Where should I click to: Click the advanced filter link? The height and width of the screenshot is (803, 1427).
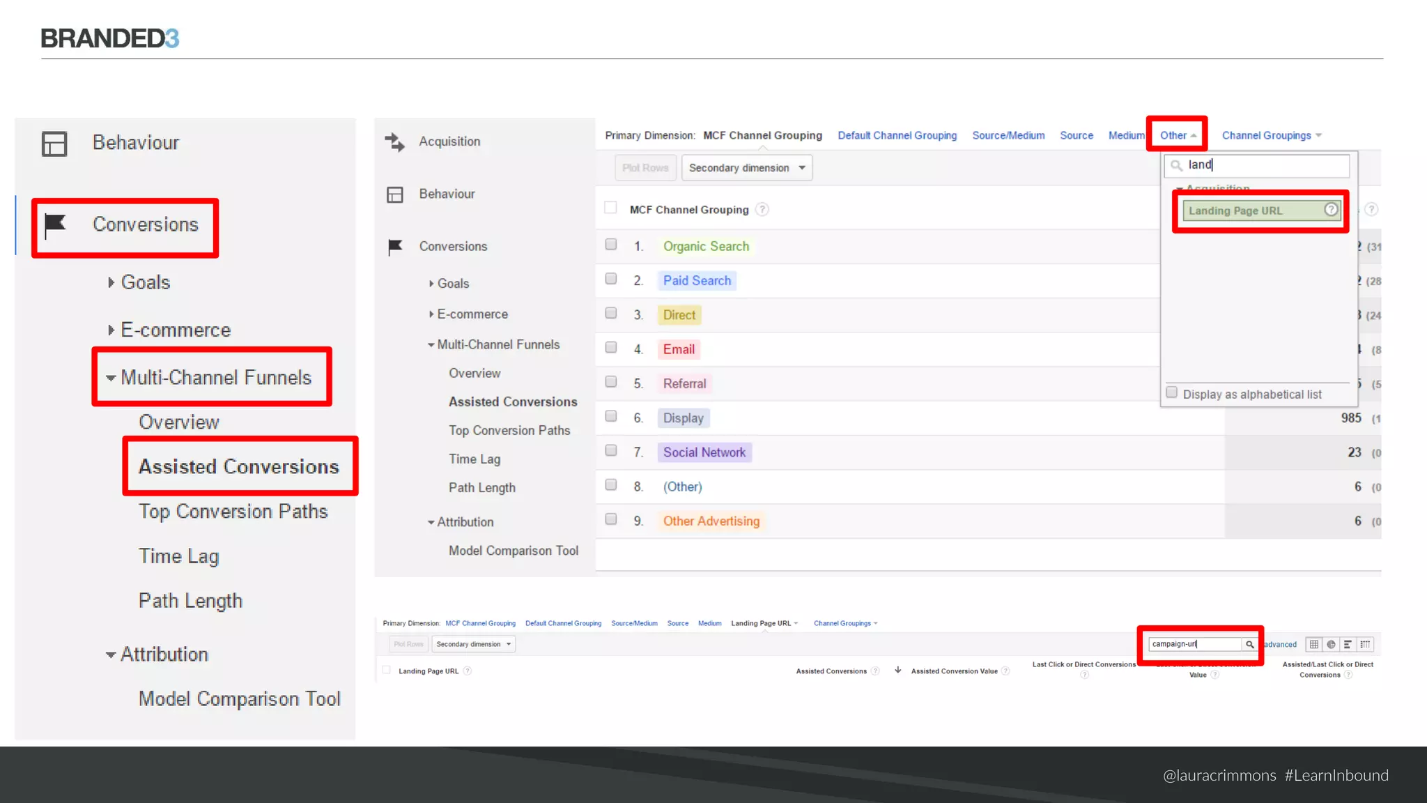[1281, 644]
